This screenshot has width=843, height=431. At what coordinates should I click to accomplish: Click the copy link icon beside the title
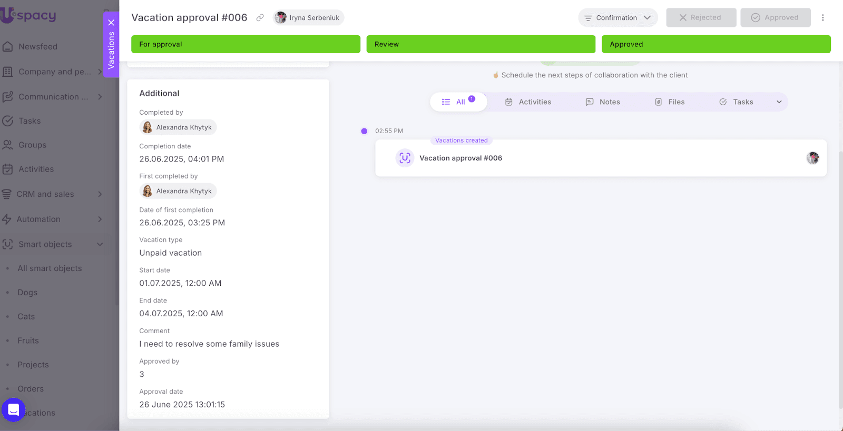click(x=260, y=18)
